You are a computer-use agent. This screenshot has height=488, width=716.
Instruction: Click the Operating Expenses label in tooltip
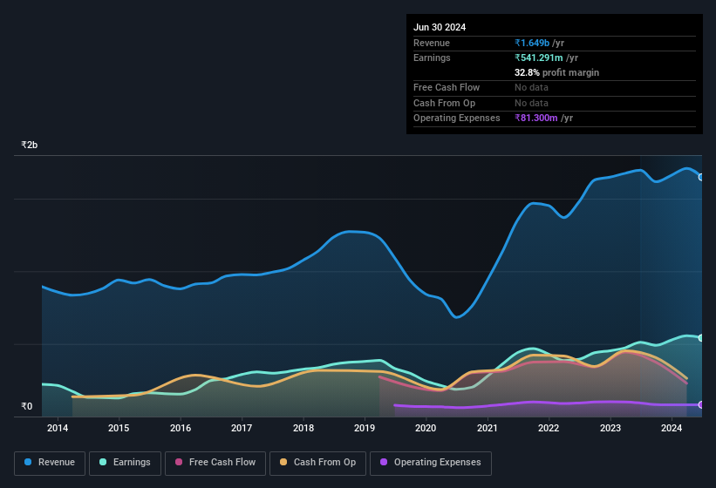tap(457, 118)
